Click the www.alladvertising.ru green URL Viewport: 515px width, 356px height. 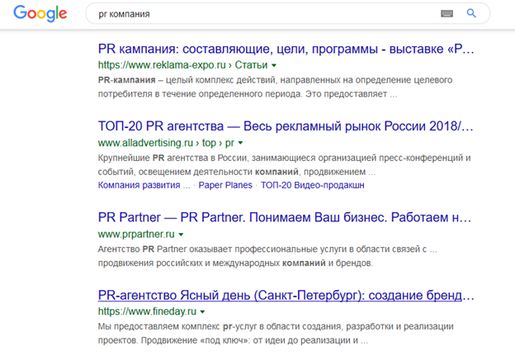145,143
